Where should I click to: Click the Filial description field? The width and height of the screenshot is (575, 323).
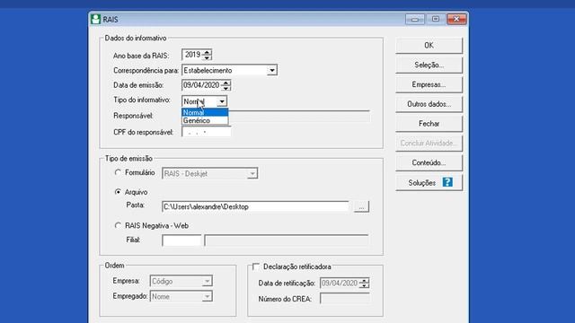point(287,240)
